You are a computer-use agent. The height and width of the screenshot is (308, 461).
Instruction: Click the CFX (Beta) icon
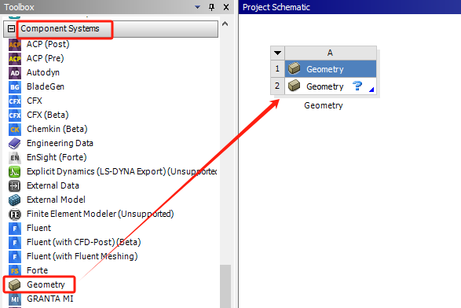(15, 115)
